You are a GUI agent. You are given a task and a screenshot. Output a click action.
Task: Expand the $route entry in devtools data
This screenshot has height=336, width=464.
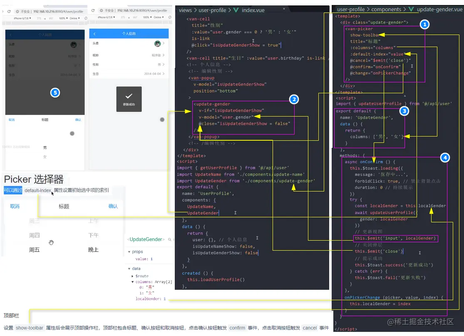pyautogui.click(x=133, y=276)
